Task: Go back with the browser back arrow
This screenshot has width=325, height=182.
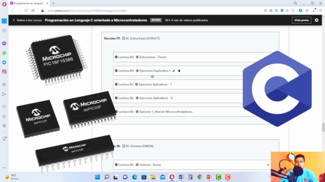Action: click(13, 11)
